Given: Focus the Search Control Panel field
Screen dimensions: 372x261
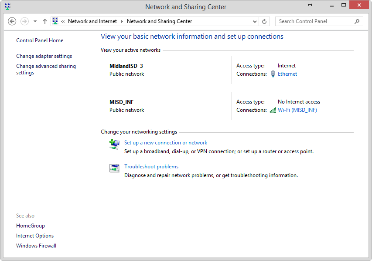Looking at the screenshot, I should (x=319, y=21).
